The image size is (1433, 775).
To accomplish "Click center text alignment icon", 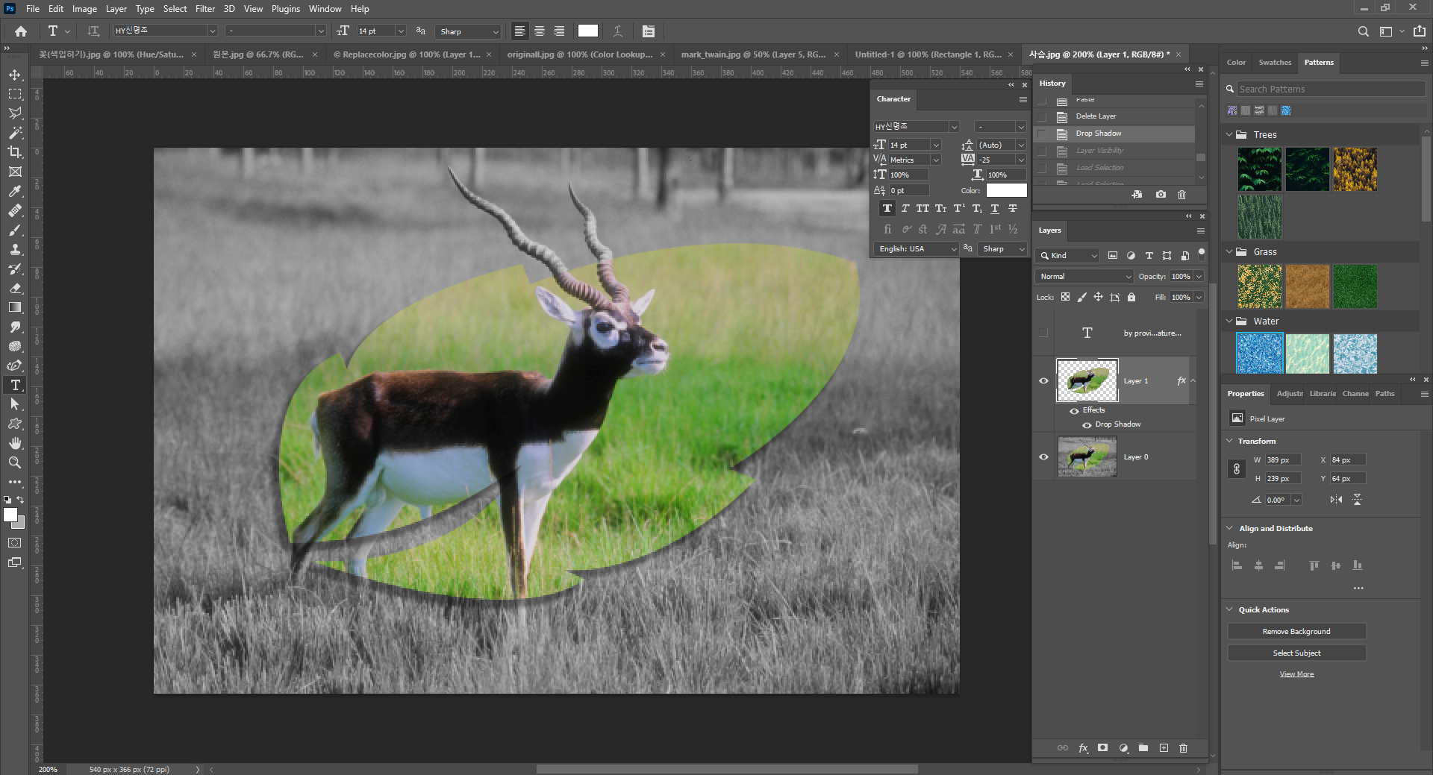I will pyautogui.click(x=540, y=31).
